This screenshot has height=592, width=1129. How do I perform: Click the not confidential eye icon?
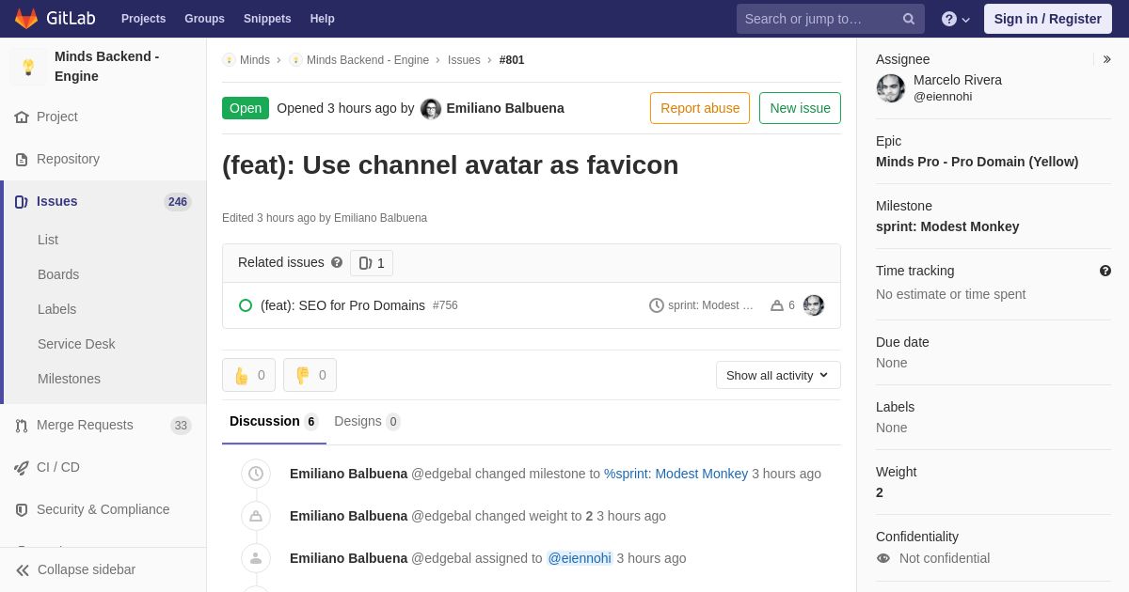(x=883, y=558)
